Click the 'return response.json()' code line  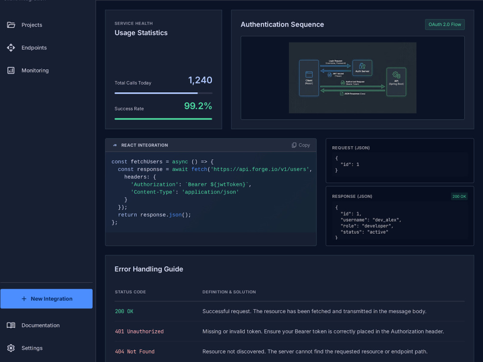point(155,215)
